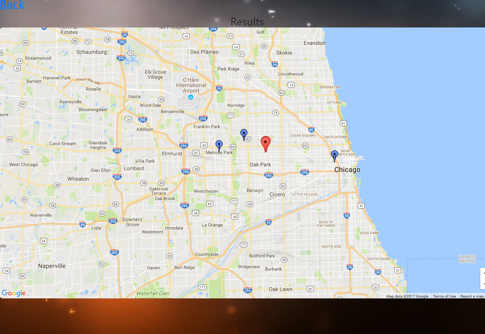Image resolution: width=485 pixels, height=334 pixels.
Task: Click the Lincolnwood label
Action: point(291,74)
